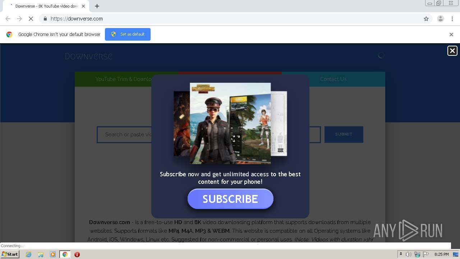Click the Chrome logo in infobar
The image size is (460, 259).
[x=9, y=35]
